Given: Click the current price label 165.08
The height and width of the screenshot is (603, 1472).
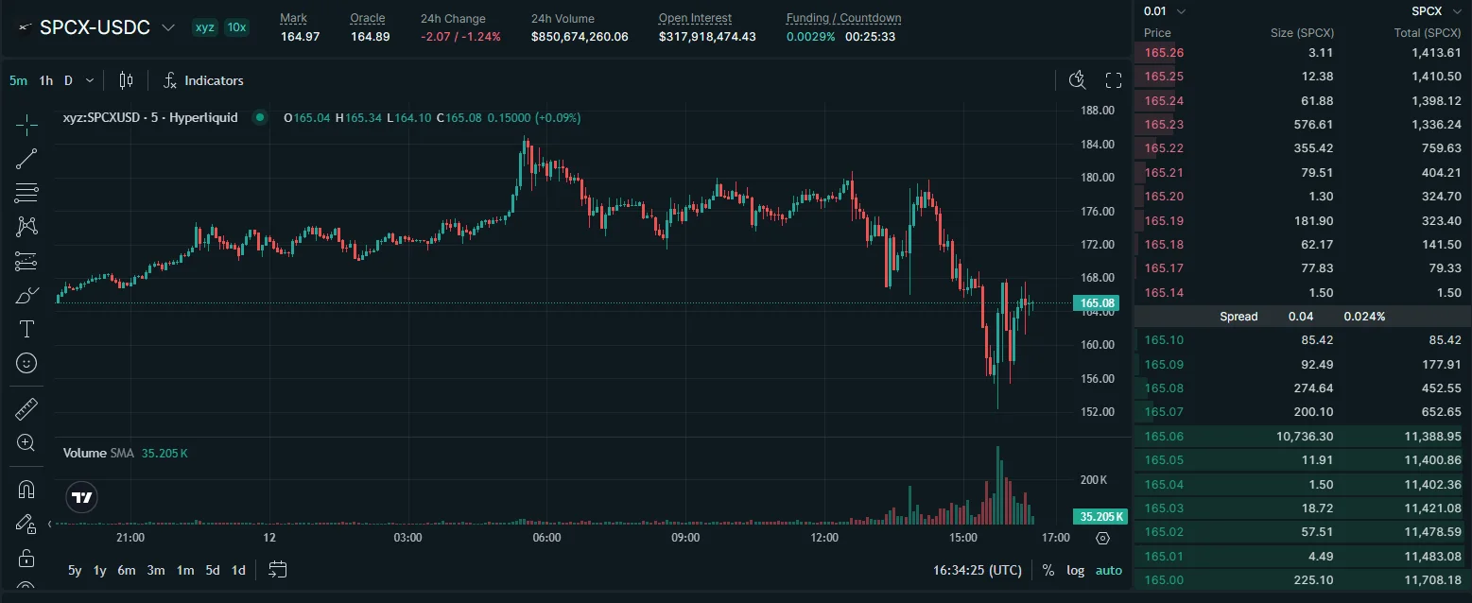Looking at the screenshot, I should pyautogui.click(x=1099, y=303).
